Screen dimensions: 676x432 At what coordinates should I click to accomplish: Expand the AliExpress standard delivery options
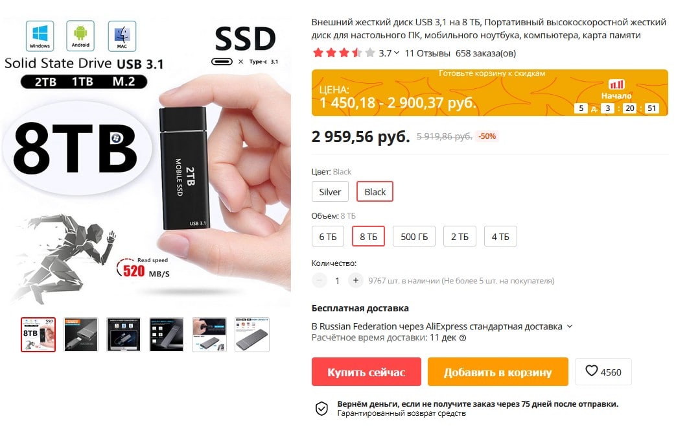[x=570, y=326]
